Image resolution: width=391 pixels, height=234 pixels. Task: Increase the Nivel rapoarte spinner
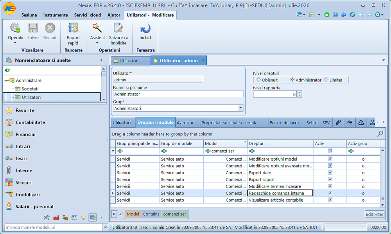point(300,92)
